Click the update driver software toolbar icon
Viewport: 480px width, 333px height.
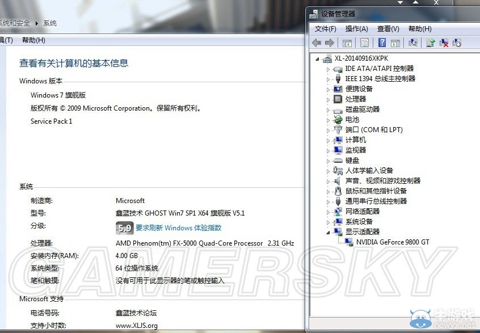point(430,42)
